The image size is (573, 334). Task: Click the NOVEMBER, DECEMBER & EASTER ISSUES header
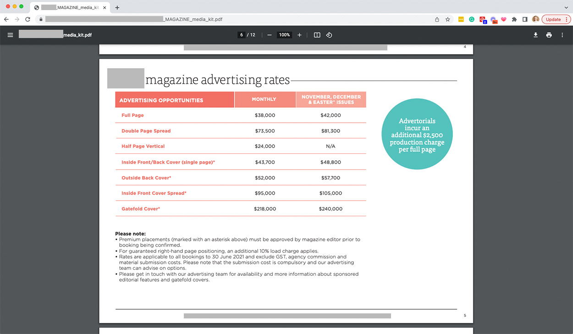[331, 99]
